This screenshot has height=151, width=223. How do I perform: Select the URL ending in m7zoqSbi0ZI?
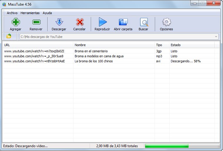34,51
